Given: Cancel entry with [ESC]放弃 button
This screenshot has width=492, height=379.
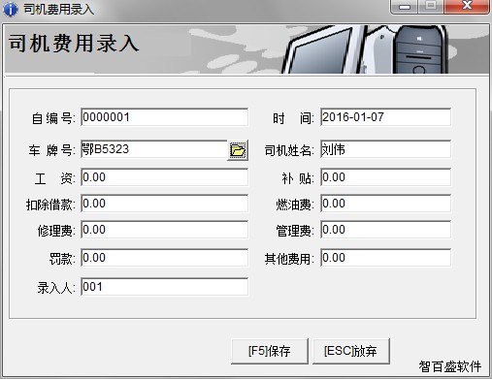Looking at the screenshot, I should click(351, 351).
